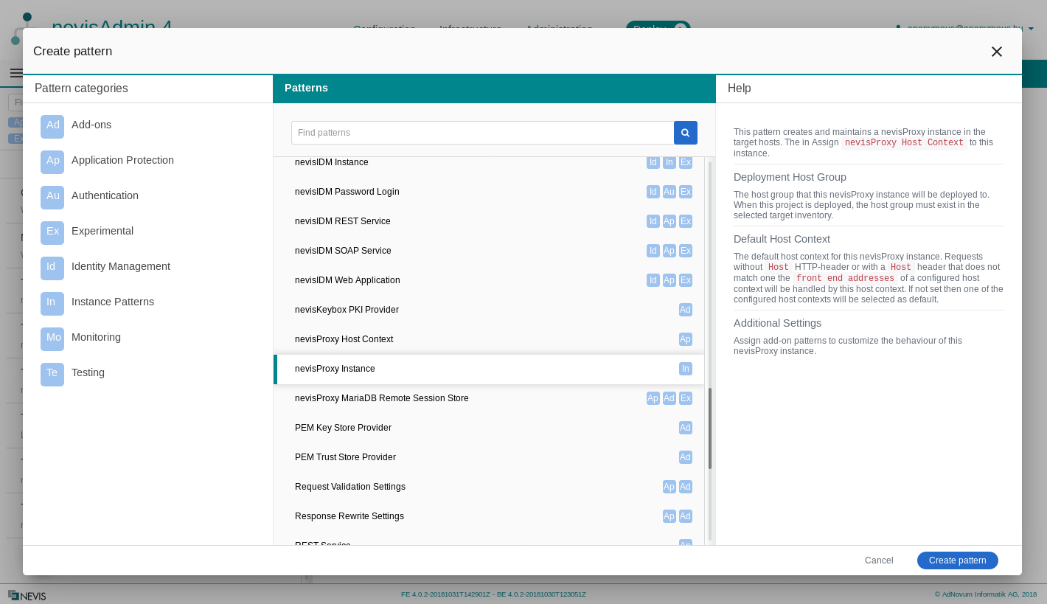Click the Default Host Context help heading
Screen dimensions: 1047x604
(782, 239)
